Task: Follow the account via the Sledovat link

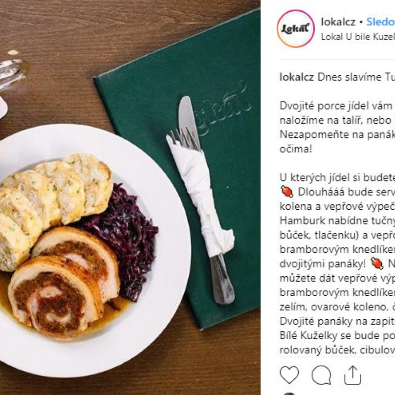Action: [x=380, y=22]
